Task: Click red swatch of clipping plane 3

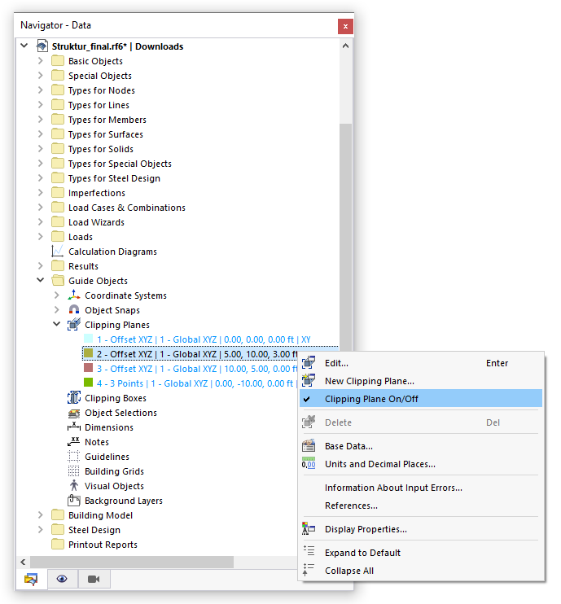Action: click(88, 368)
